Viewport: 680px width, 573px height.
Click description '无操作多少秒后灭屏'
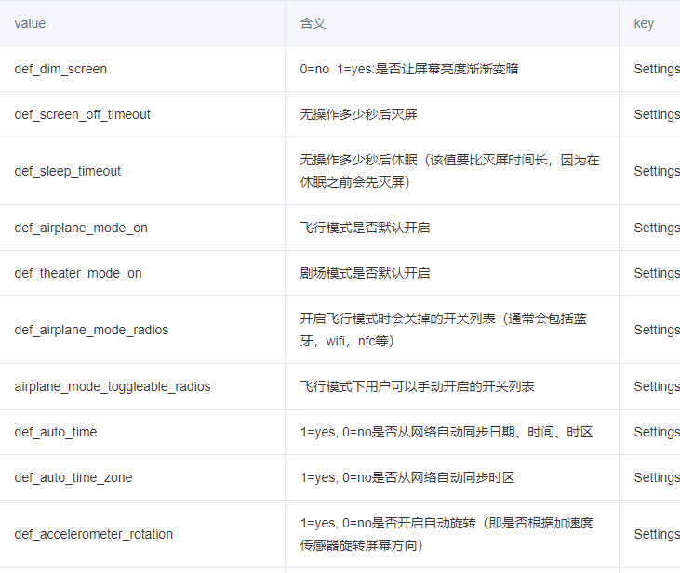pyautogui.click(x=358, y=114)
